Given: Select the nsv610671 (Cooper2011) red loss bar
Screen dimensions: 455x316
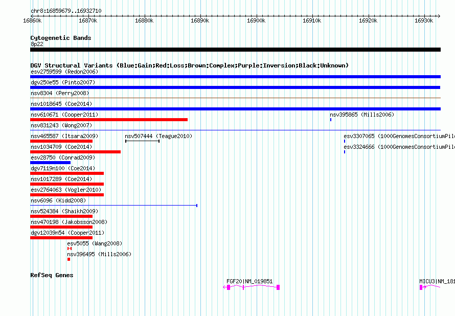Looking at the screenshot, I should [x=109, y=120].
